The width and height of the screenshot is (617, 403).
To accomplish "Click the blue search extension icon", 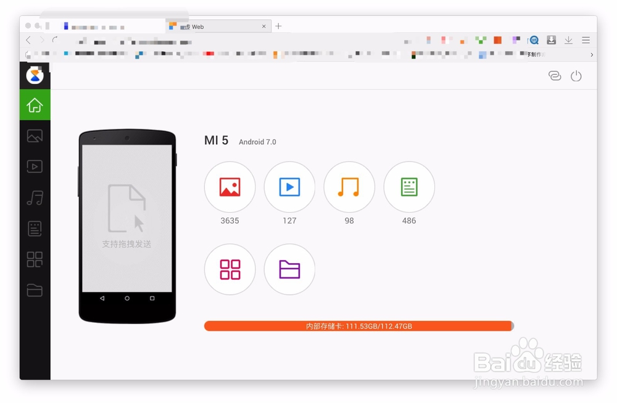I will [534, 39].
